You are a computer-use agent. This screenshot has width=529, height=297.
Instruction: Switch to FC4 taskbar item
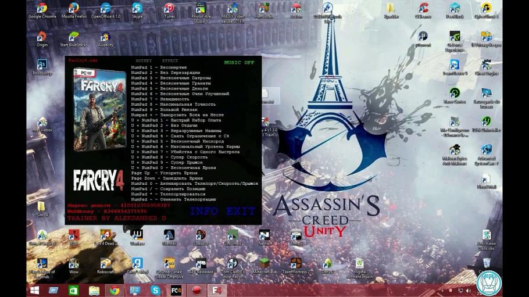click(176, 290)
